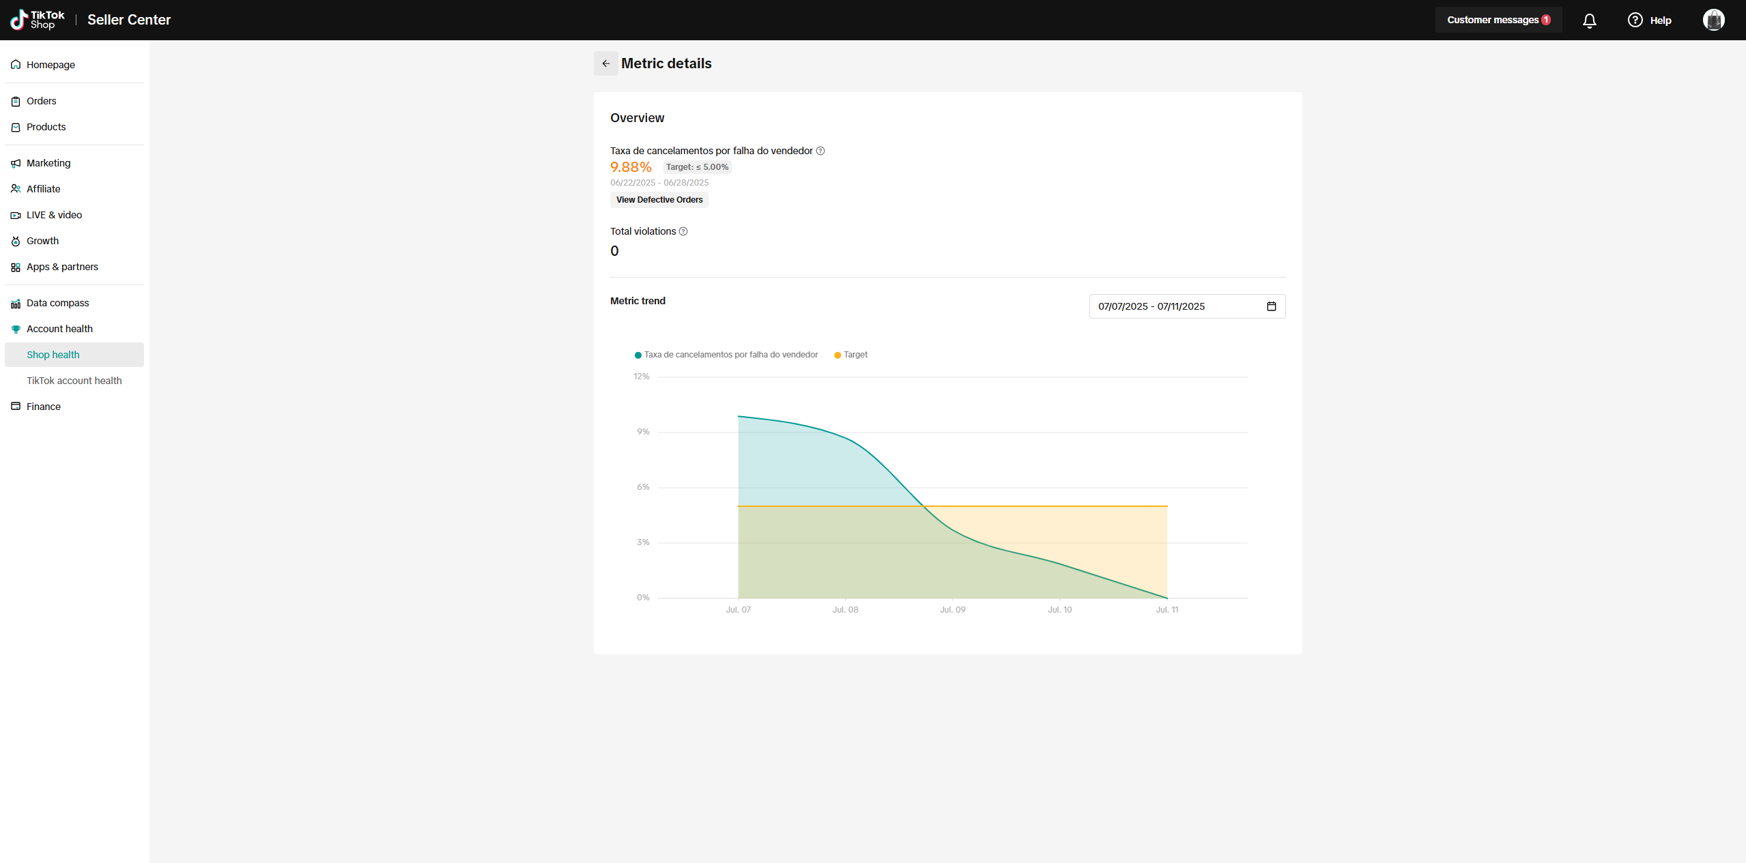Viewport: 1746px width, 863px height.
Task: Open the Data compass section
Action: click(57, 303)
